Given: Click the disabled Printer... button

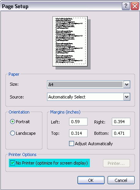Looking at the screenshot, I should pos(116,163).
